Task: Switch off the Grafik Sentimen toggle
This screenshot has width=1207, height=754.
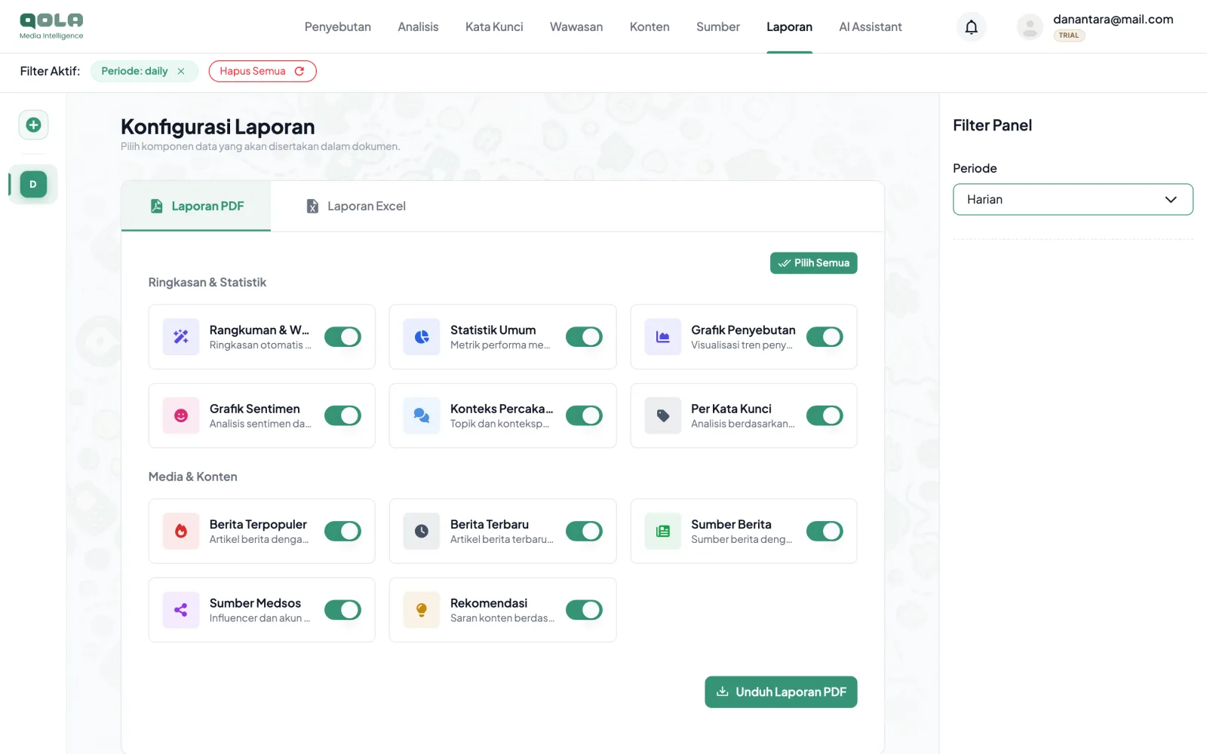Action: point(343,415)
